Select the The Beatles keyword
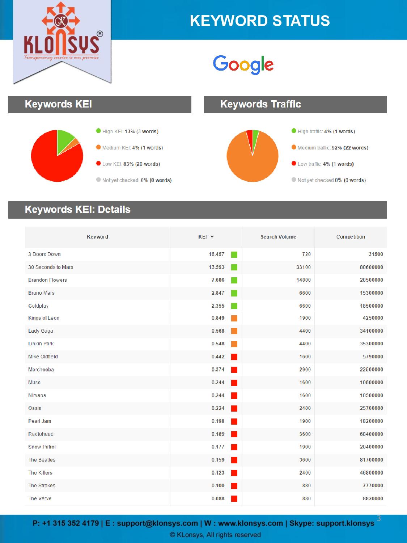Viewport: 407px width, 543px height. click(42, 460)
